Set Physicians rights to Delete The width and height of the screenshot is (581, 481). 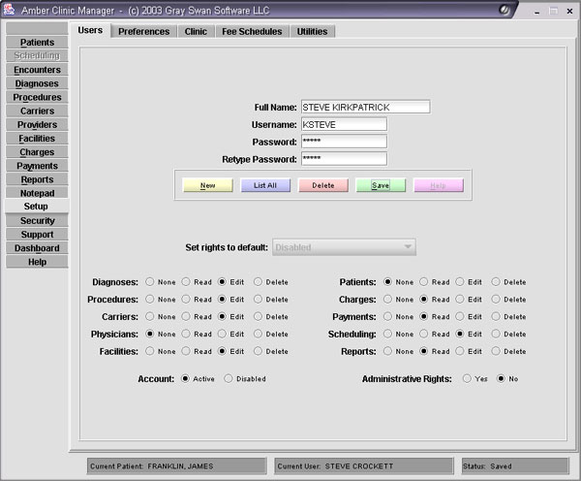click(x=258, y=334)
